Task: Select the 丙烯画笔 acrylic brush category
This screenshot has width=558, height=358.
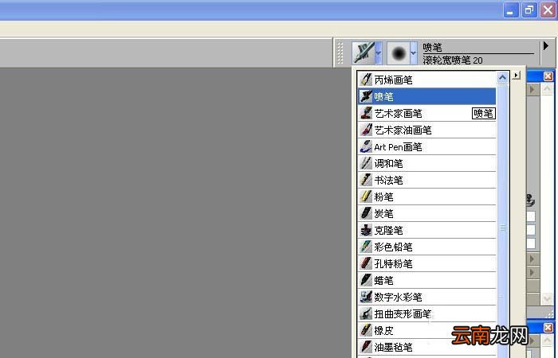Action: click(426, 80)
